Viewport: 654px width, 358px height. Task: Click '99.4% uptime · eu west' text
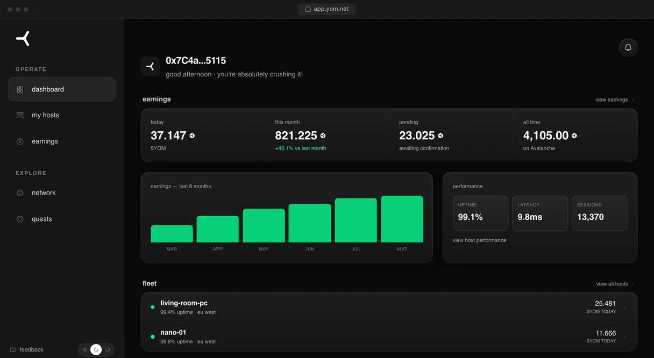coord(188,312)
